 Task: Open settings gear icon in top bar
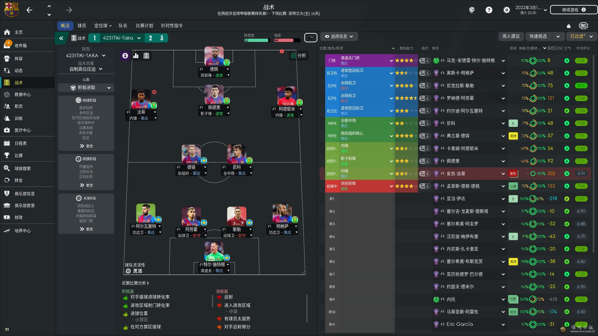[x=507, y=10]
